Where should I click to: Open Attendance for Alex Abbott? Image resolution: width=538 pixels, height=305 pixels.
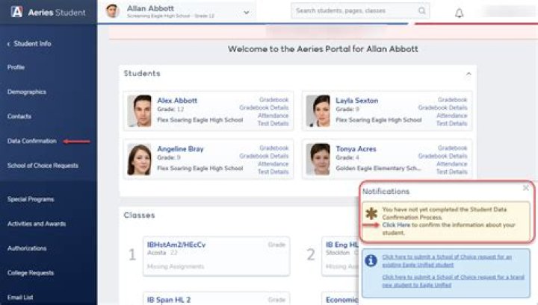click(273, 116)
